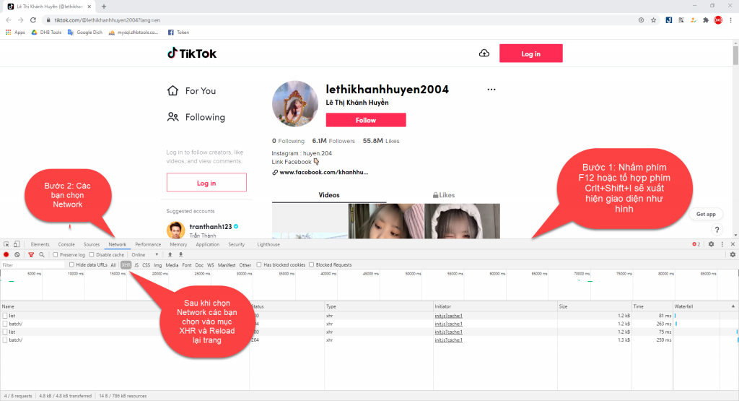Click the blue J extension icon
The image size is (739, 401).
pyautogui.click(x=669, y=20)
